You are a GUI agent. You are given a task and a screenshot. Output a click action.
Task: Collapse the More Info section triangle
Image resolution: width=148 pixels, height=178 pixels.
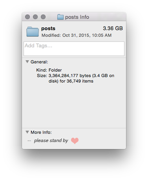click(27, 132)
